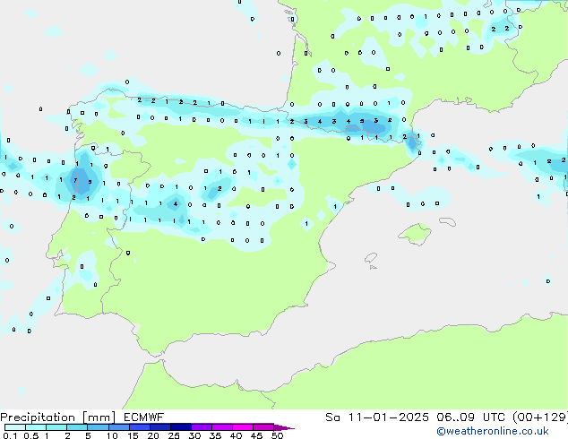Click the '20' legend scale label
The image size is (568, 439).
point(153,435)
